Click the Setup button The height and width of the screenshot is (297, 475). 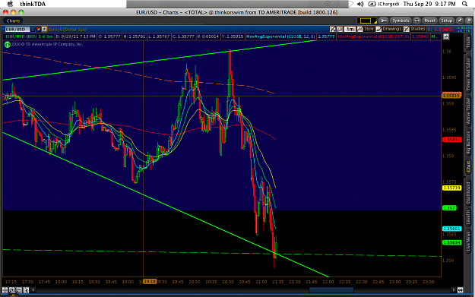tap(446, 21)
